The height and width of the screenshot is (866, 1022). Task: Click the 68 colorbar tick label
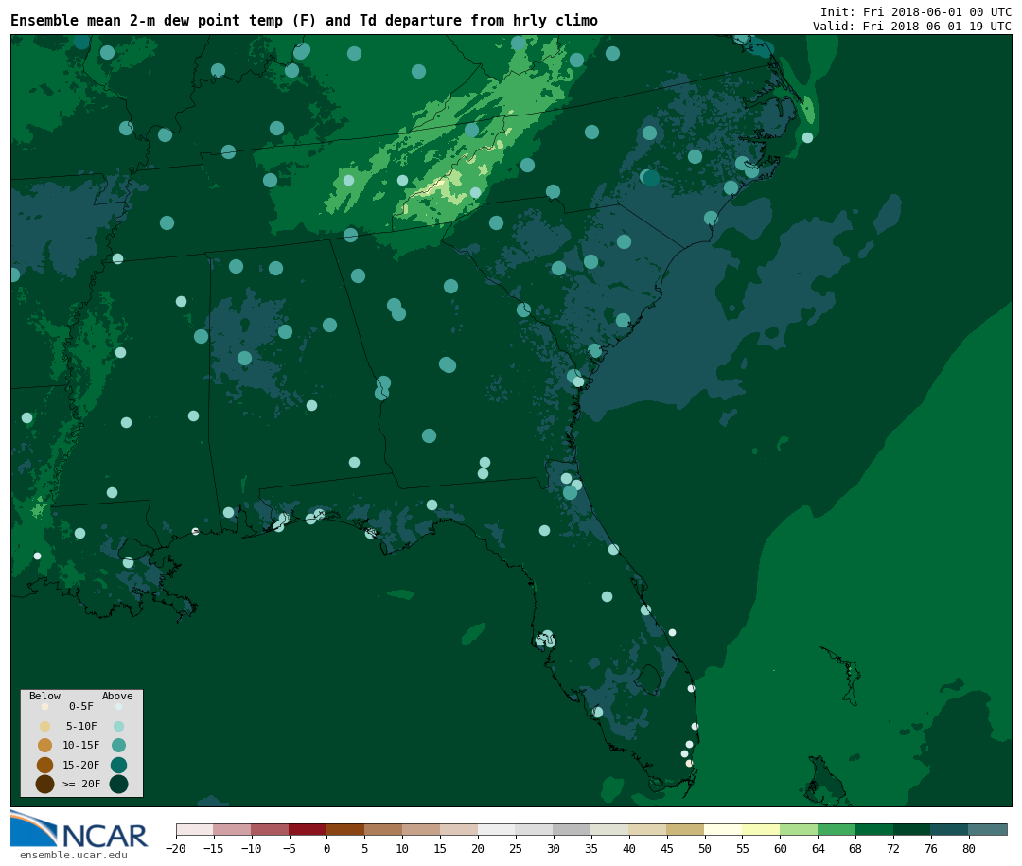click(855, 849)
